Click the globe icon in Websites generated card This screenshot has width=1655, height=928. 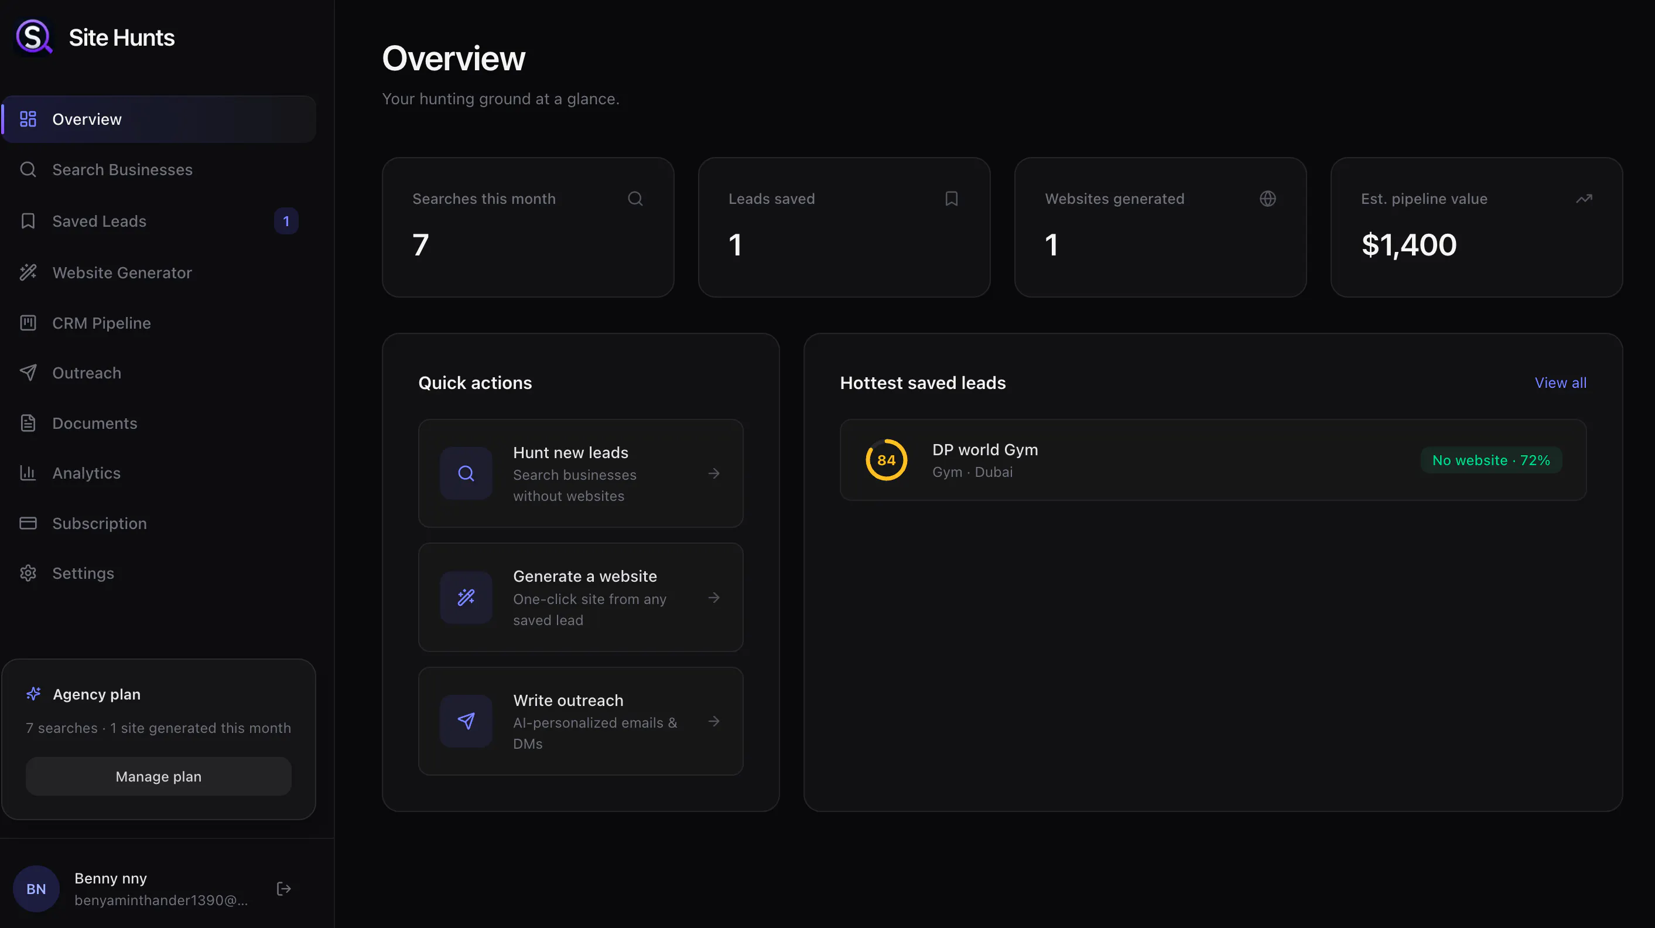coord(1267,199)
